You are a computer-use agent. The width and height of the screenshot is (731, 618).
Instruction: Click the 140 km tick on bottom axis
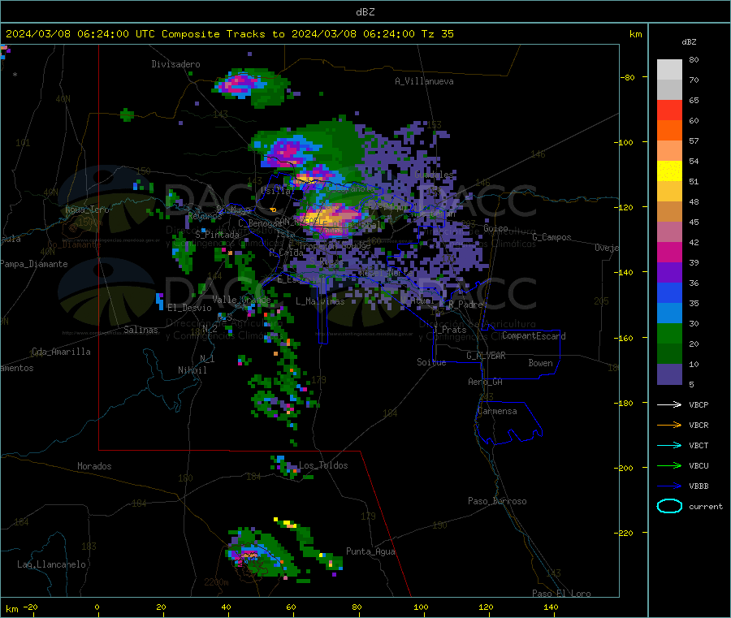551,607
